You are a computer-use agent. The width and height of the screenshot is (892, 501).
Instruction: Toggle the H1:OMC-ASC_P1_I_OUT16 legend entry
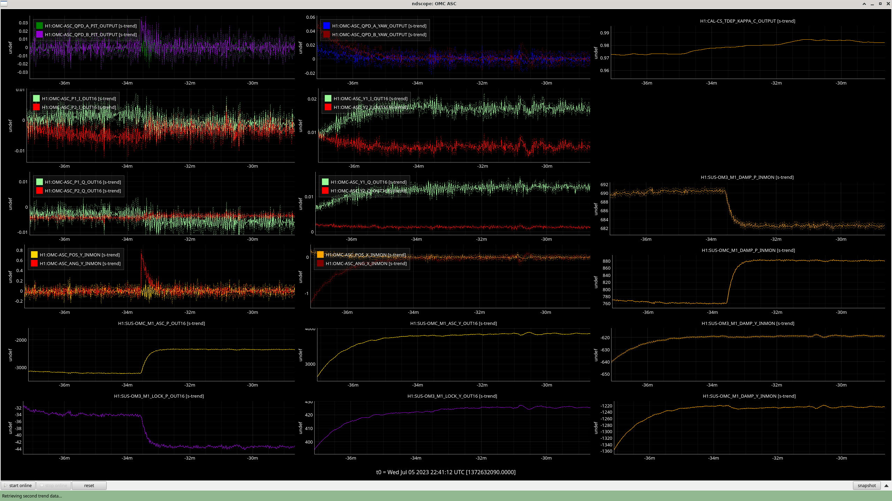click(x=79, y=98)
